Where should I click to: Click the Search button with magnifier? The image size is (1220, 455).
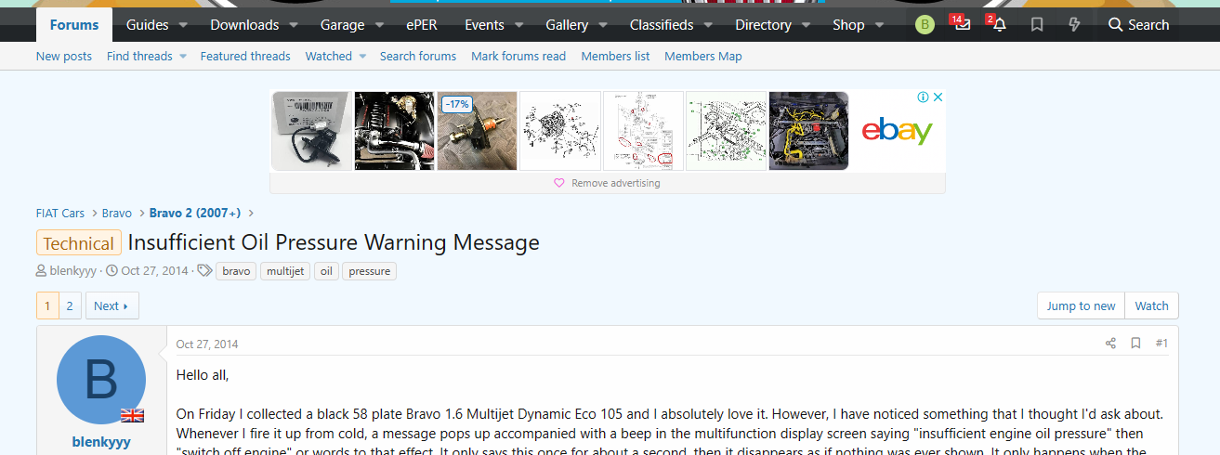point(1139,25)
